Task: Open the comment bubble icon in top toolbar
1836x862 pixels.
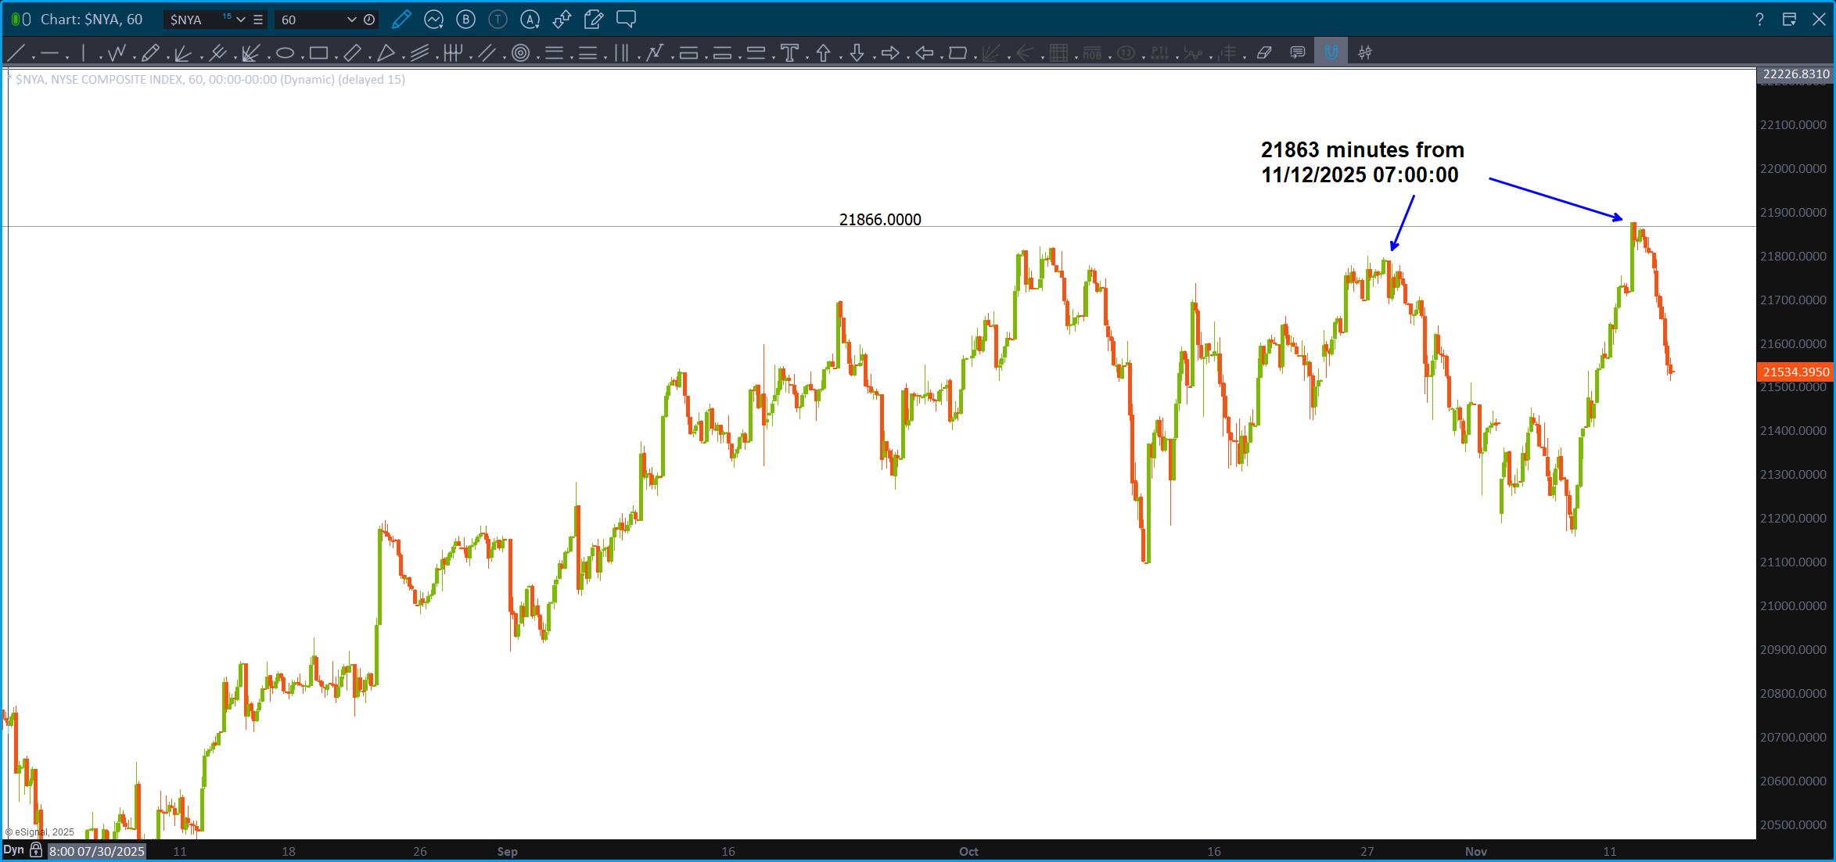Action: [626, 20]
